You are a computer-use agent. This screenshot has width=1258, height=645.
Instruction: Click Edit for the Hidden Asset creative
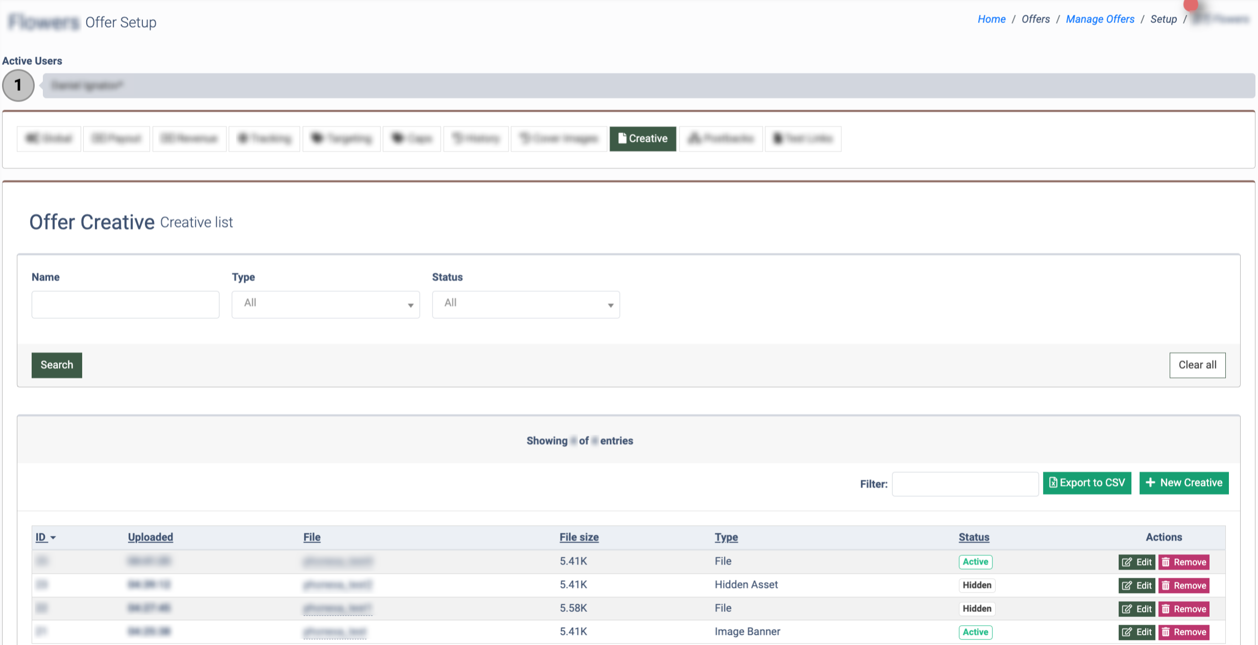tap(1136, 585)
